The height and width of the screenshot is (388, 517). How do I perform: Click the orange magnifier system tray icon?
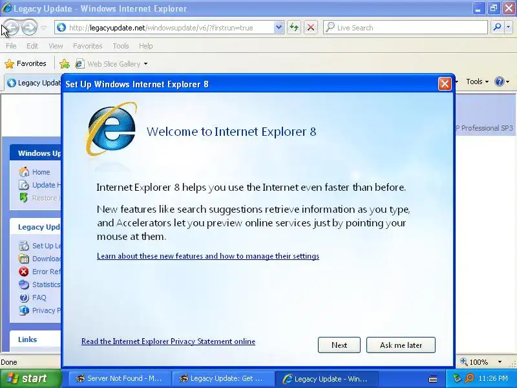click(469, 378)
